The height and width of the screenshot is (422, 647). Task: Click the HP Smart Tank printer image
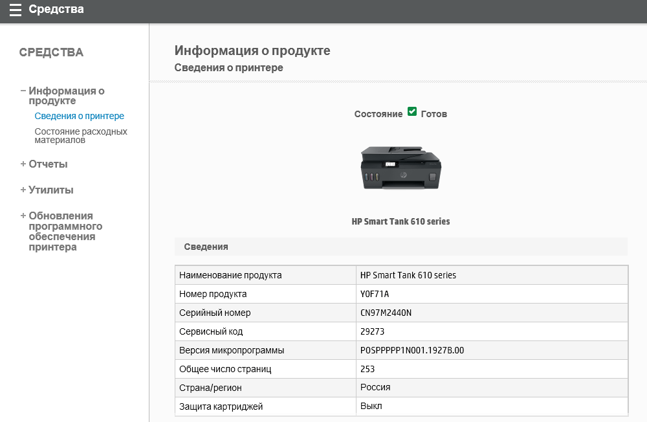[x=400, y=168]
